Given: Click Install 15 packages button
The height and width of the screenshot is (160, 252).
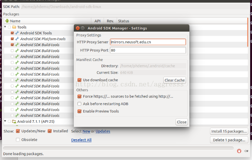Looking at the screenshot, I should (x=229, y=131).
